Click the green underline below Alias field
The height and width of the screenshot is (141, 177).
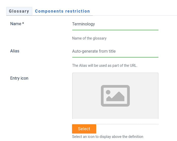click(115, 57)
